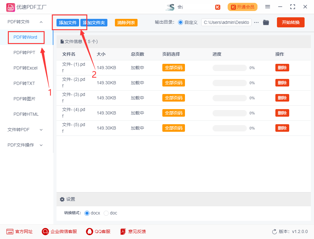Open 意见反馈 PDF icon
The width and height of the screenshot is (314, 239).
(123, 231)
